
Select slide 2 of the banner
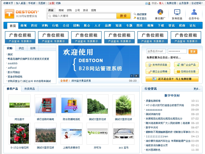(x=136, y=76)
